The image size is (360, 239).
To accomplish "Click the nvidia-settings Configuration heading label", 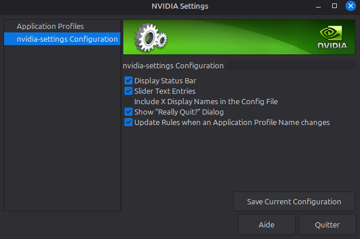I will 173,66.
